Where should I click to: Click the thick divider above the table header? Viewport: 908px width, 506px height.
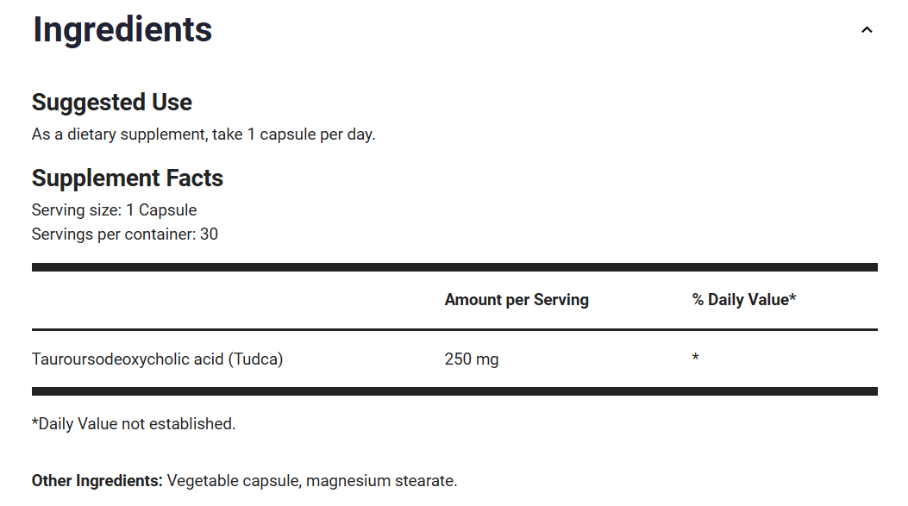(454, 267)
